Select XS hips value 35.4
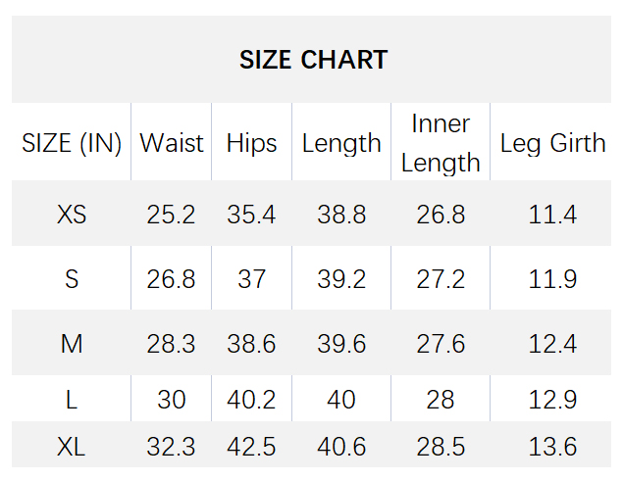Screen dimensions: 623x481 point(251,215)
